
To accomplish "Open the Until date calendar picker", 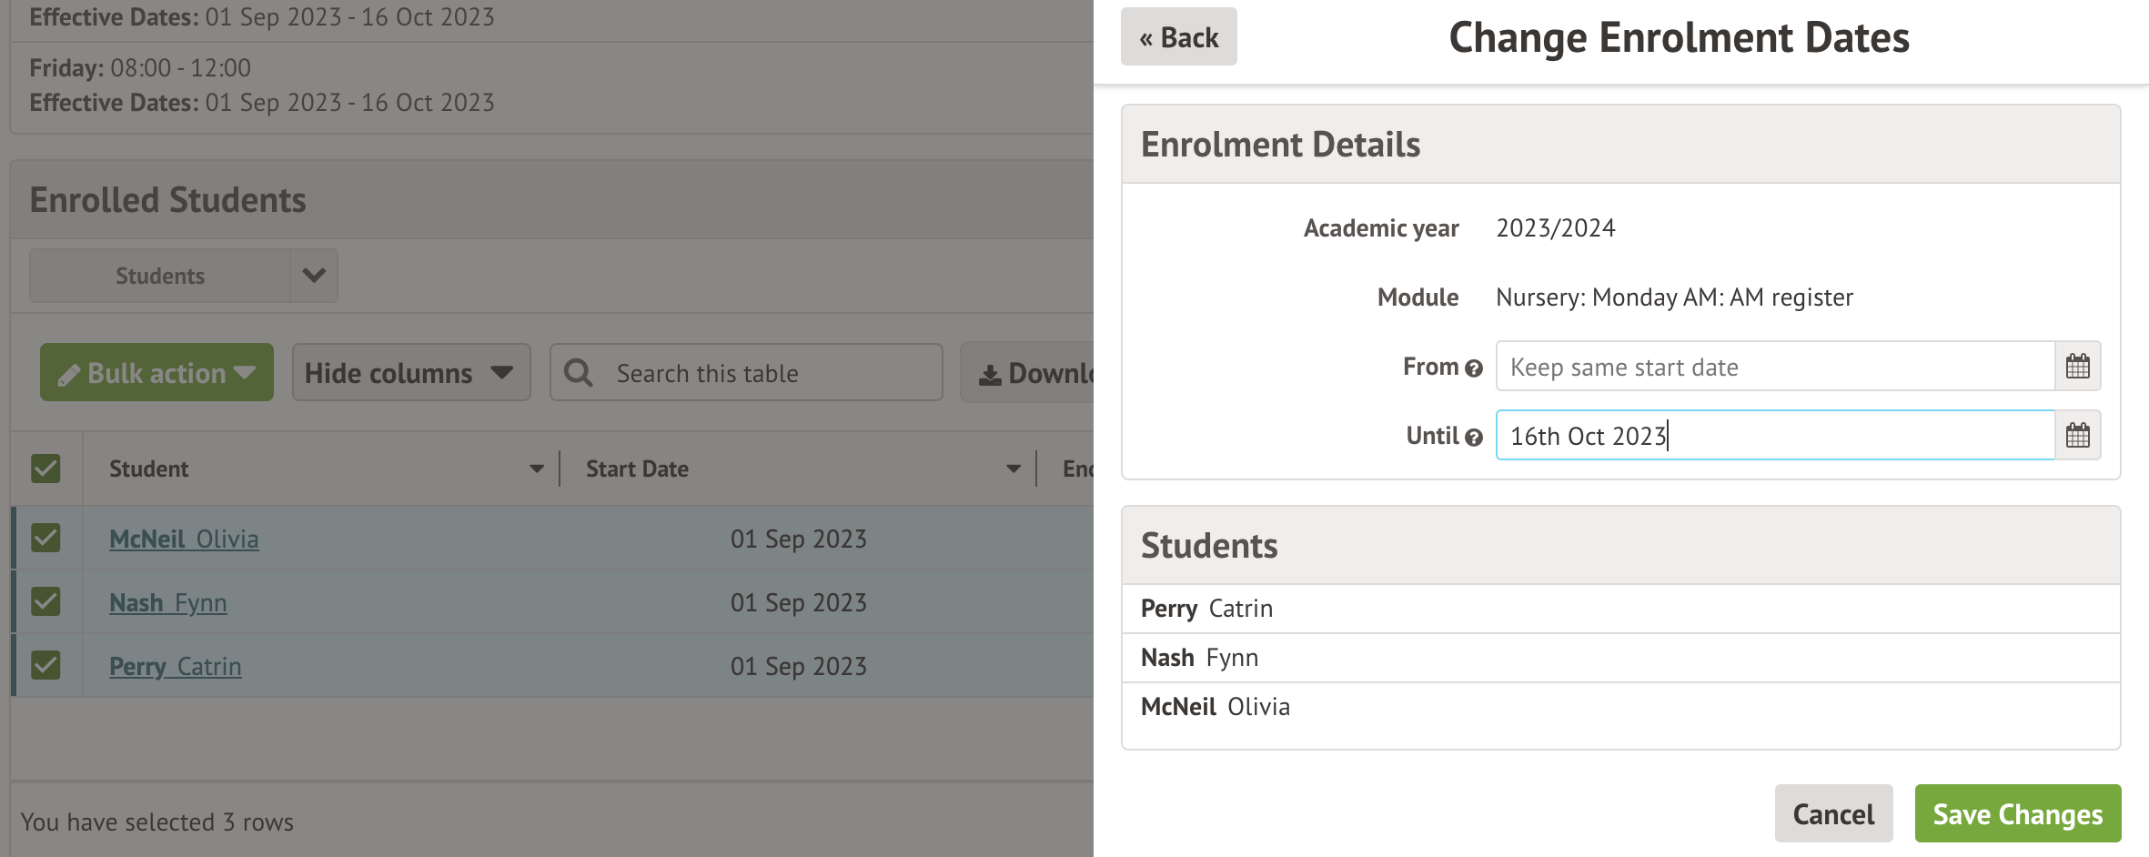I will [2077, 436].
